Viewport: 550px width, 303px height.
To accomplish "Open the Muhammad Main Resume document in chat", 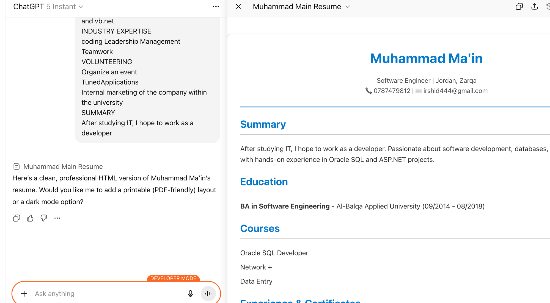I will (x=63, y=166).
